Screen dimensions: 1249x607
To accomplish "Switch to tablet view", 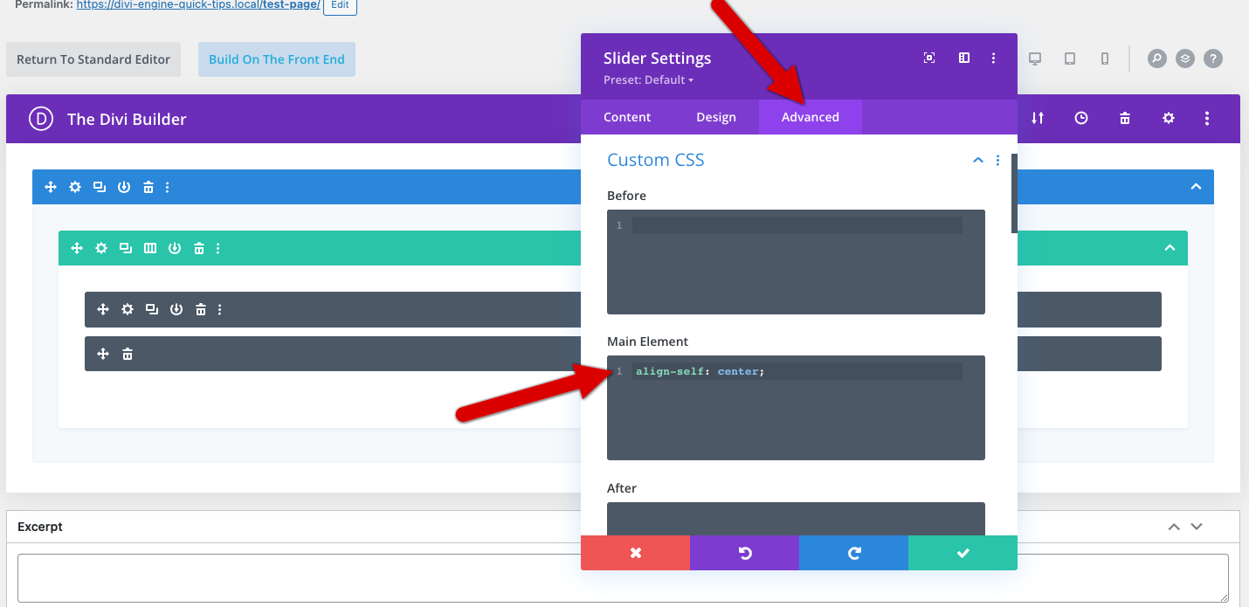I will [x=1070, y=59].
